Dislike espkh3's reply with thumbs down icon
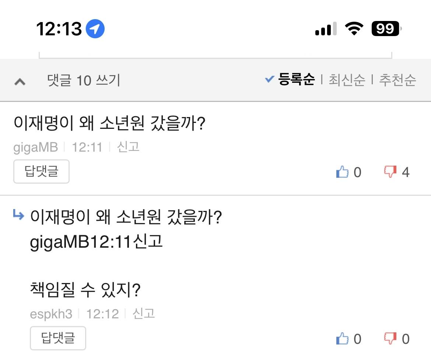The height and width of the screenshot is (357, 431). pyautogui.click(x=391, y=338)
